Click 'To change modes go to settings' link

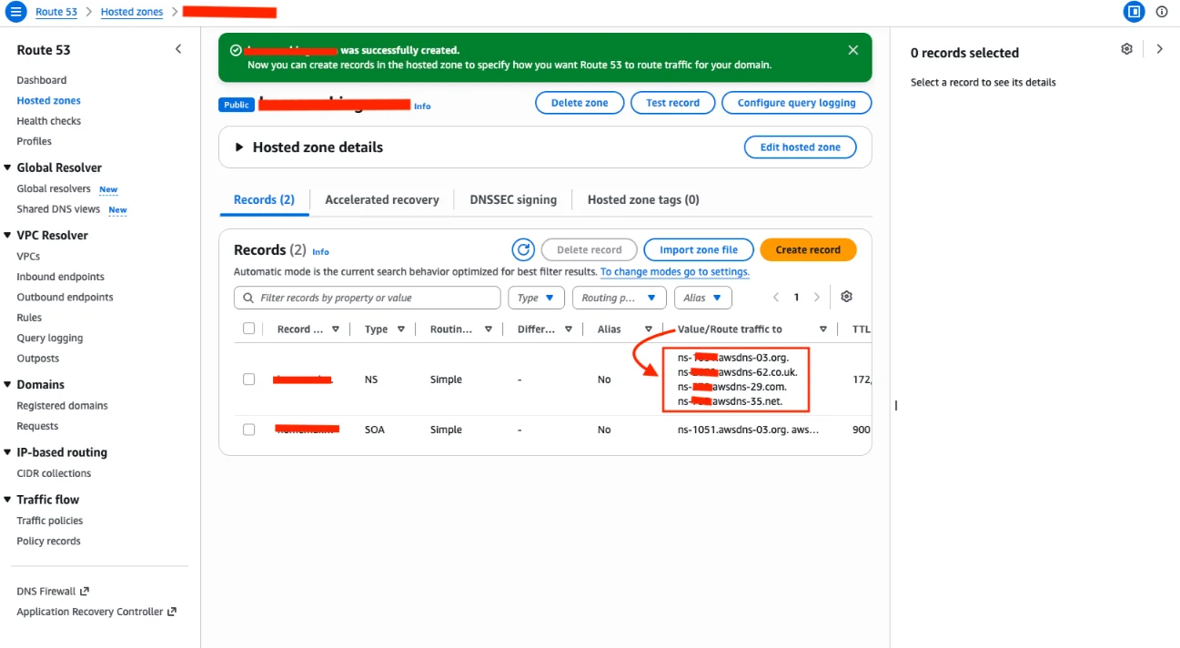(675, 271)
